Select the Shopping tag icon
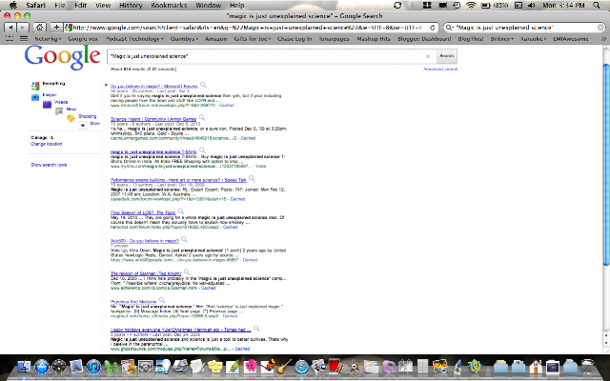The image size is (610, 381). click(71, 118)
